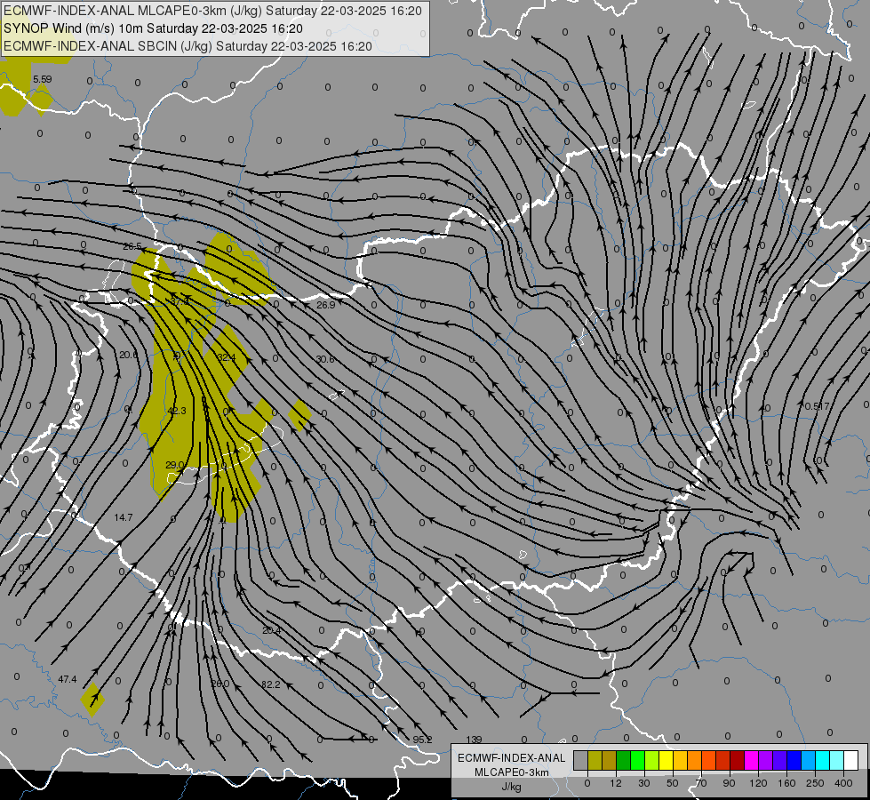Click the dark red swatch right of 90 tick

738,760
